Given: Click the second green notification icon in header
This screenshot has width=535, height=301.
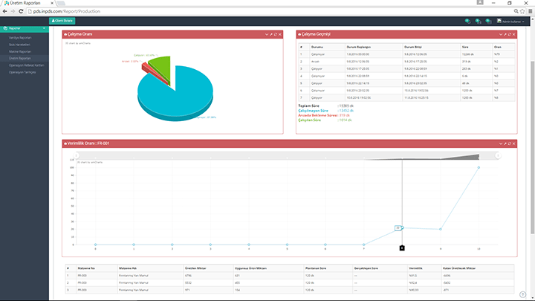Looking at the screenshot, I should coord(478,21).
